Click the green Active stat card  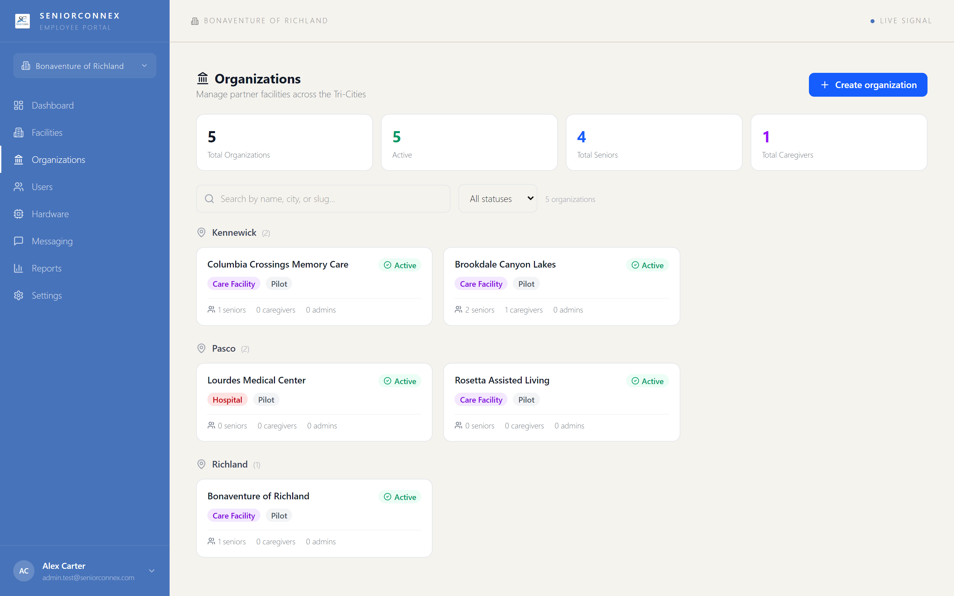pos(469,142)
